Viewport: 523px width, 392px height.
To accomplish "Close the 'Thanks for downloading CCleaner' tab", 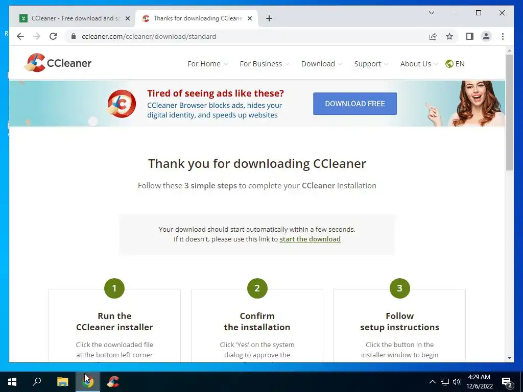I will click(249, 18).
